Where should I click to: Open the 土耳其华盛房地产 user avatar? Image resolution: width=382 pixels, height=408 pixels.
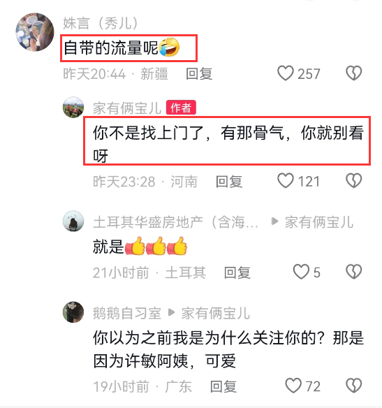coord(73,221)
